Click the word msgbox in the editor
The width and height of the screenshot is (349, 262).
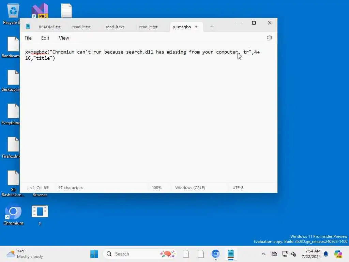[x=39, y=52]
